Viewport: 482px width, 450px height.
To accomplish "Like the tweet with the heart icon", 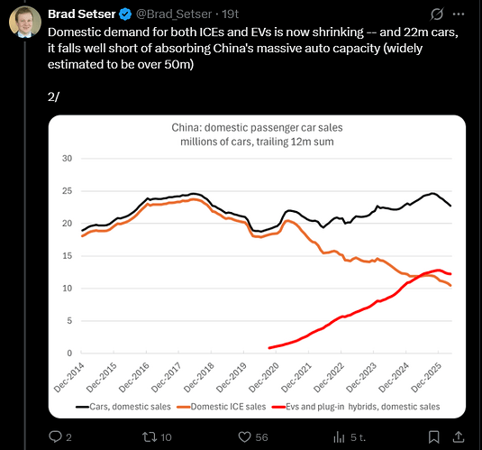I will pos(245,437).
